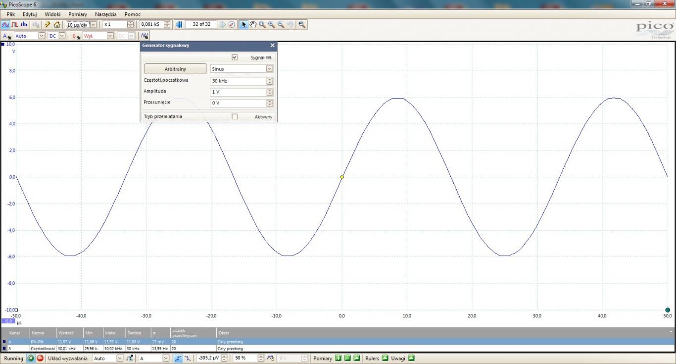This screenshot has width=676, height=364.
Task: Click the Uwagi notes green icon
Action: coord(411,358)
